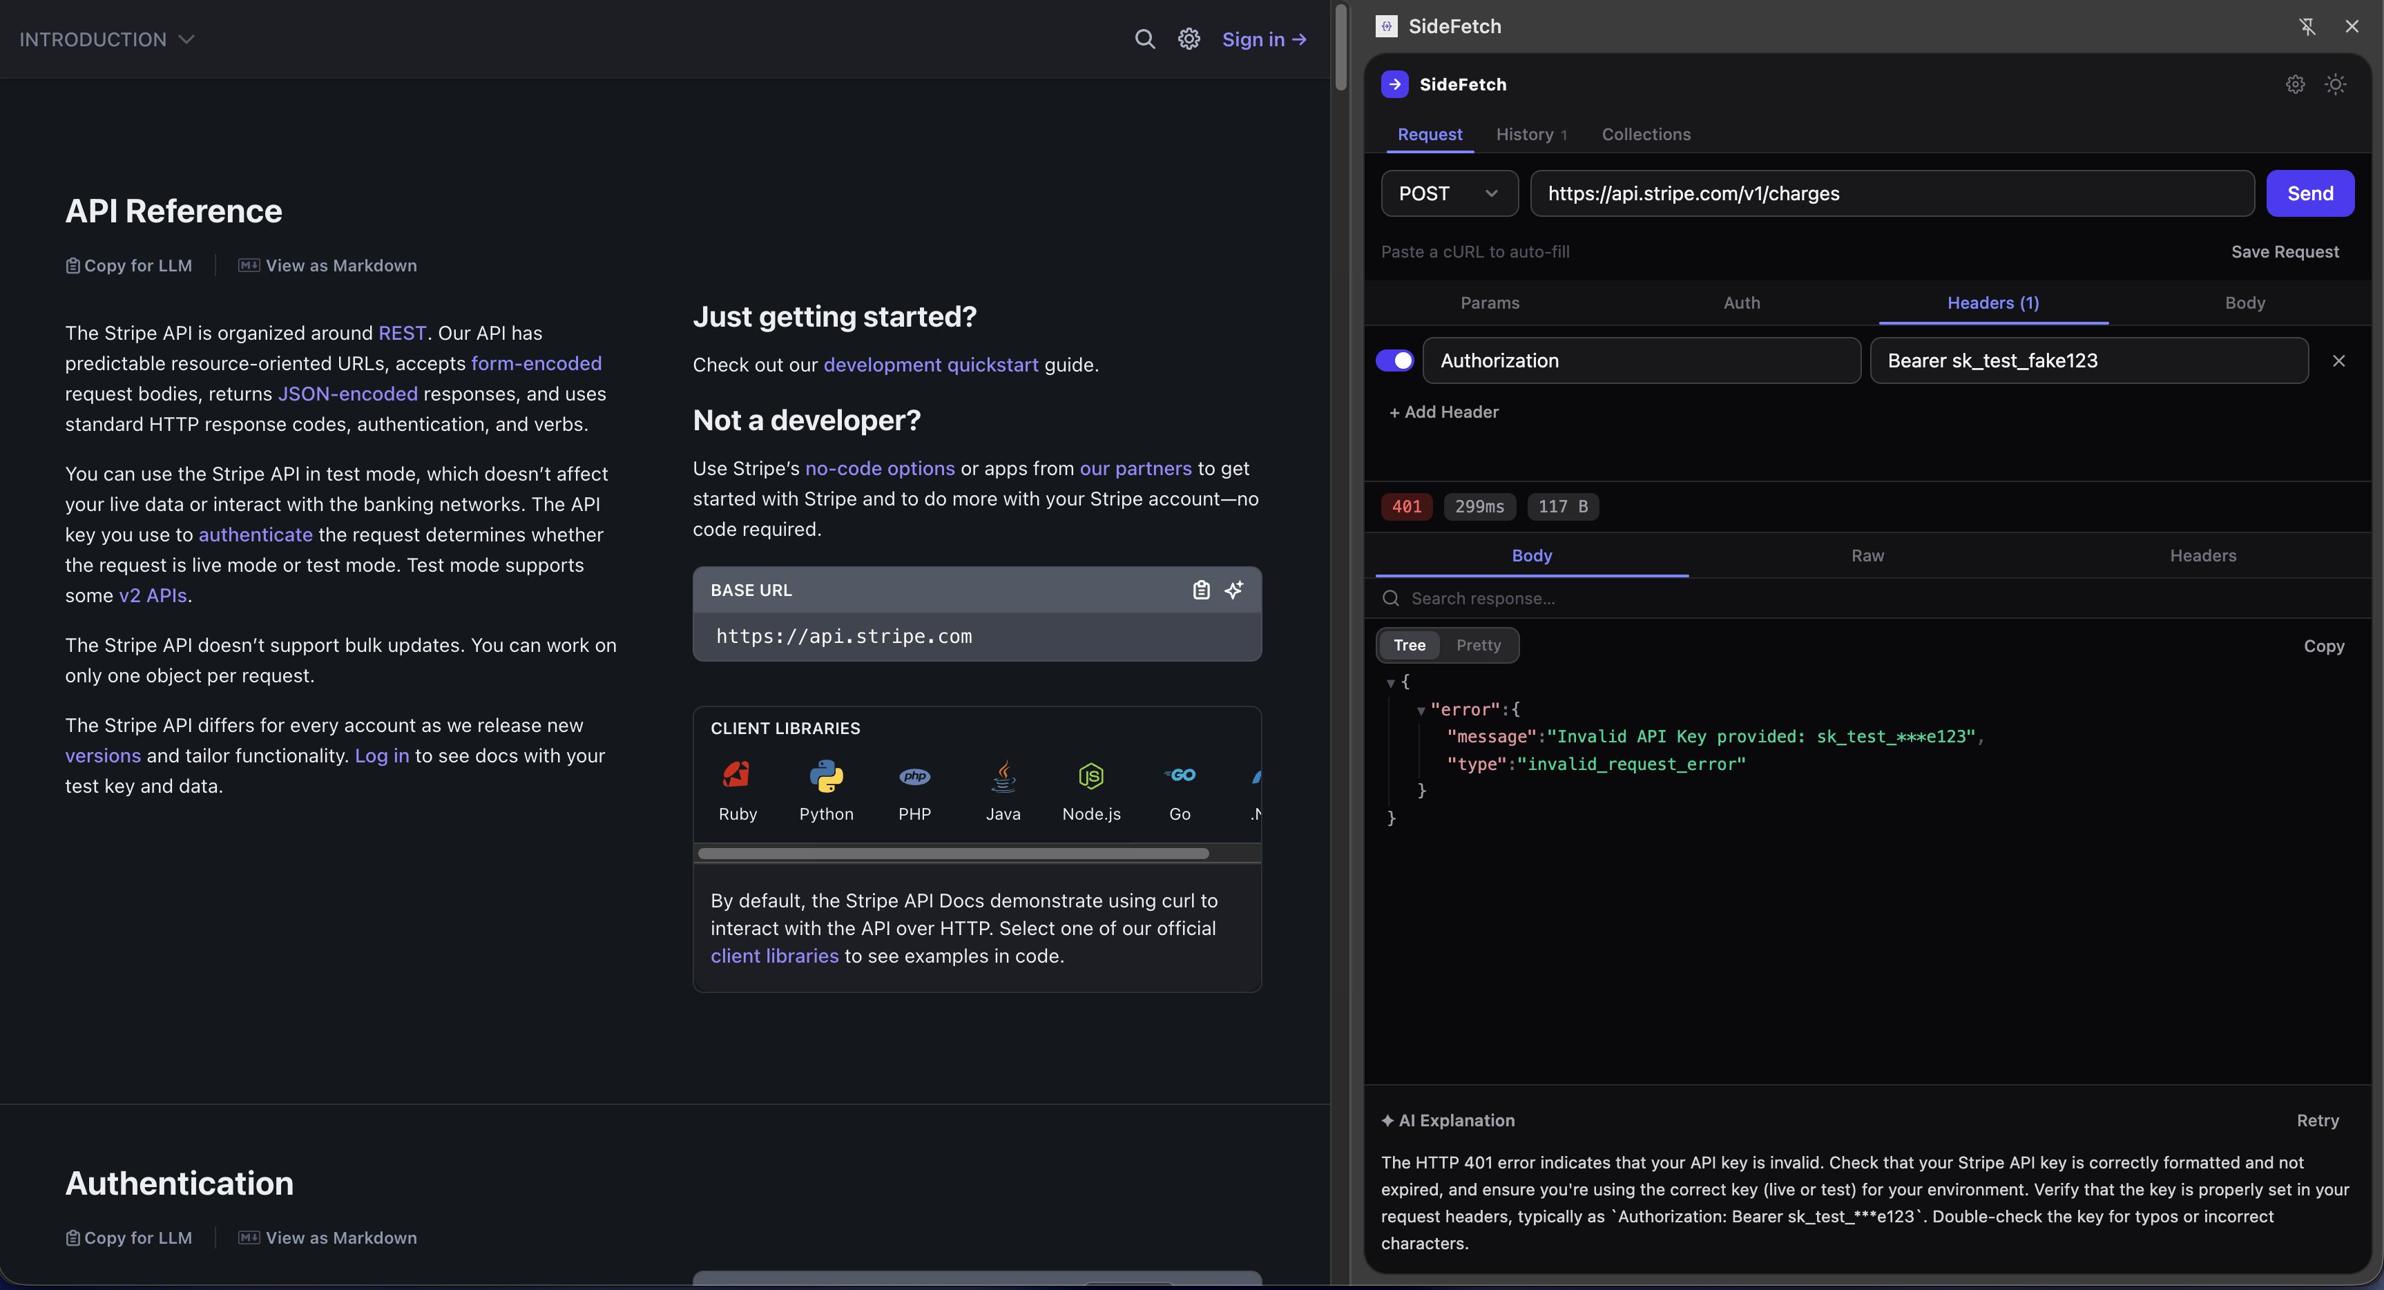Show the response Headers tab
The image size is (2384, 1290).
pos(2202,555)
